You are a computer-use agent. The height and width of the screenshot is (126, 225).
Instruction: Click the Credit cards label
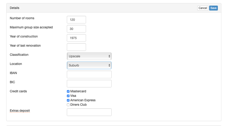coord(18,91)
